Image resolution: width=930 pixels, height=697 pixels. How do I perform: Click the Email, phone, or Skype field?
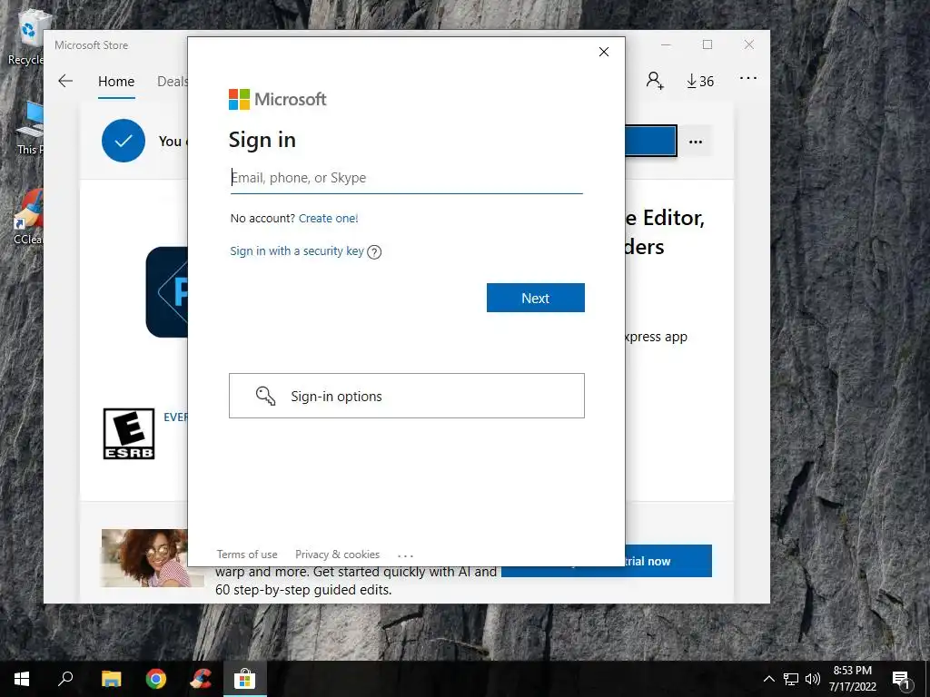tap(406, 178)
